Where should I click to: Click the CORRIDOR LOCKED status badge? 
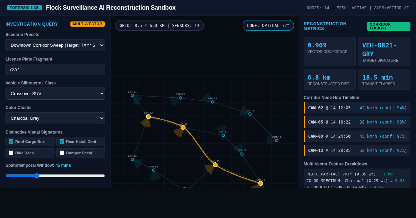[389, 26]
